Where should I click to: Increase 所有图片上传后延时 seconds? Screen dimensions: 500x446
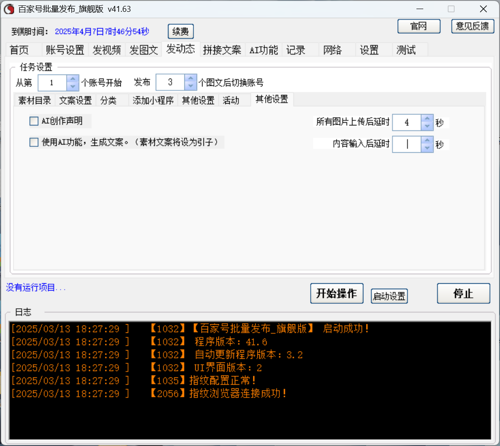tap(427, 119)
